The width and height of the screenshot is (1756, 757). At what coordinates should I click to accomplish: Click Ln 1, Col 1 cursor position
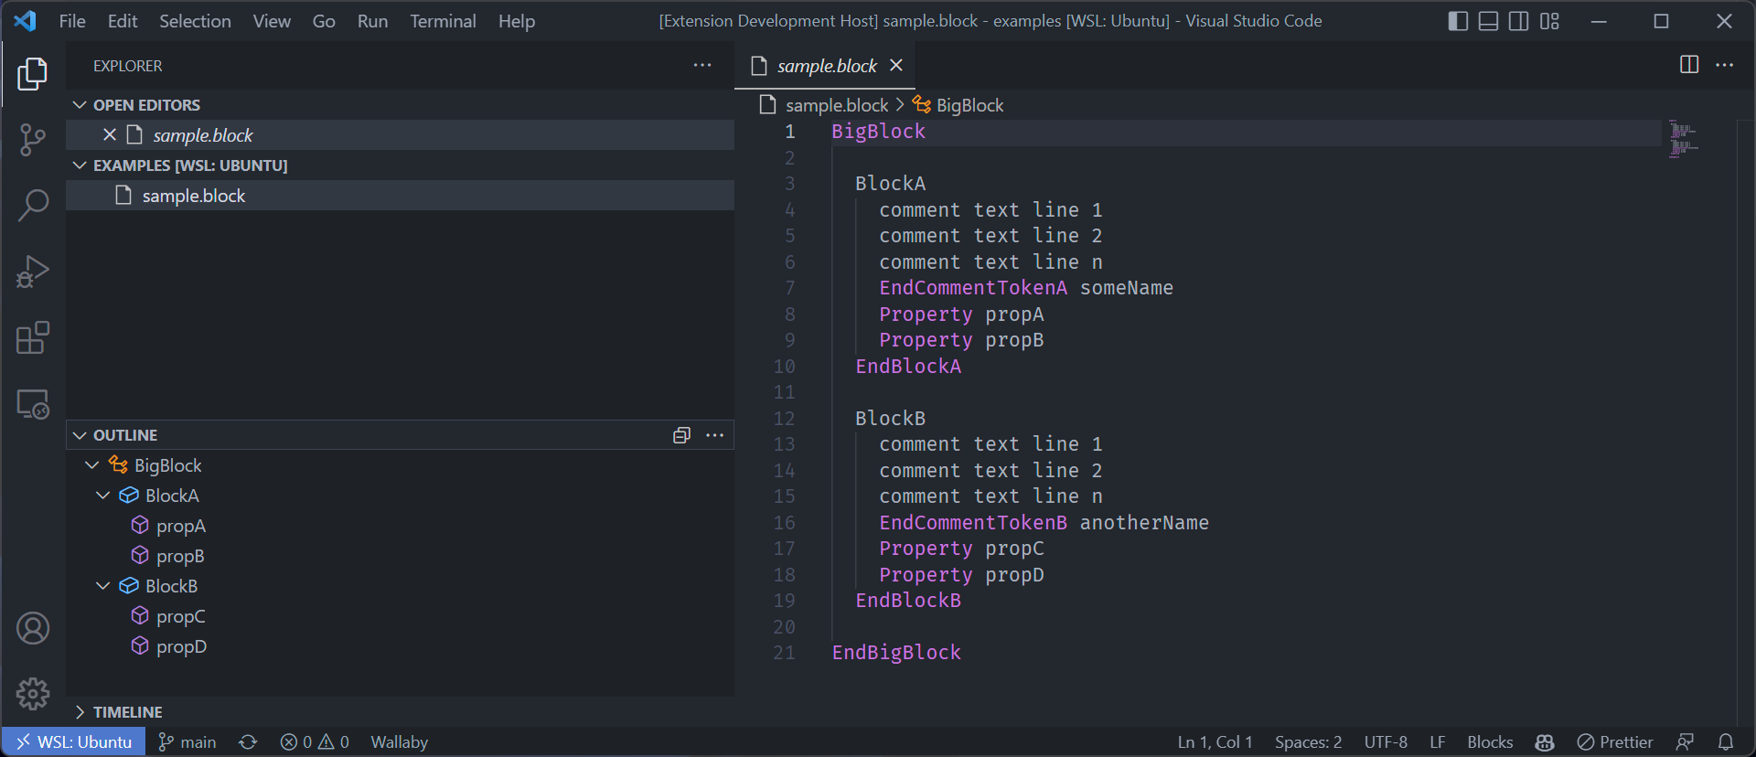[x=1215, y=742]
